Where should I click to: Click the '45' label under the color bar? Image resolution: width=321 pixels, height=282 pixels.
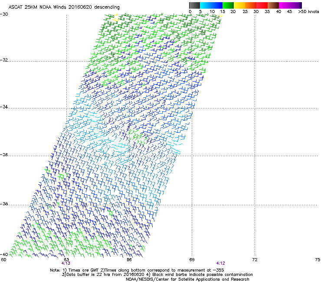tap(289, 11)
